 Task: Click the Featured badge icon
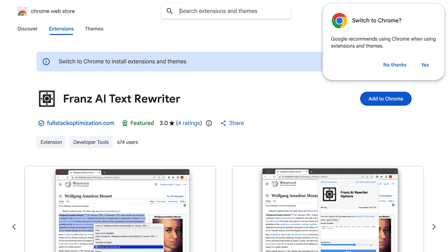point(125,123)
